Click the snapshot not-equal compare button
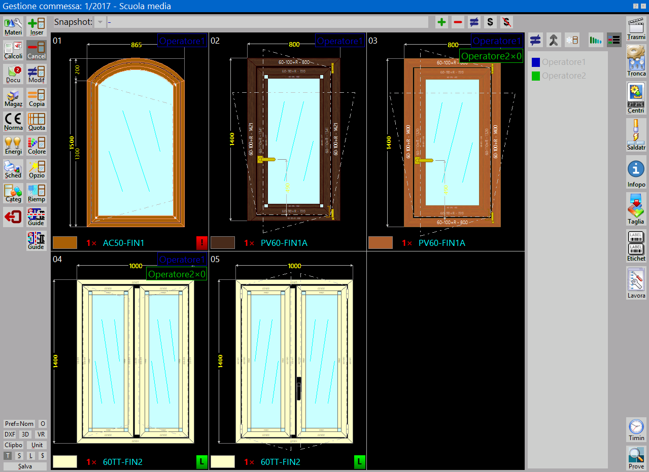This screenshot has width=649, height=472. pos(474,22)
